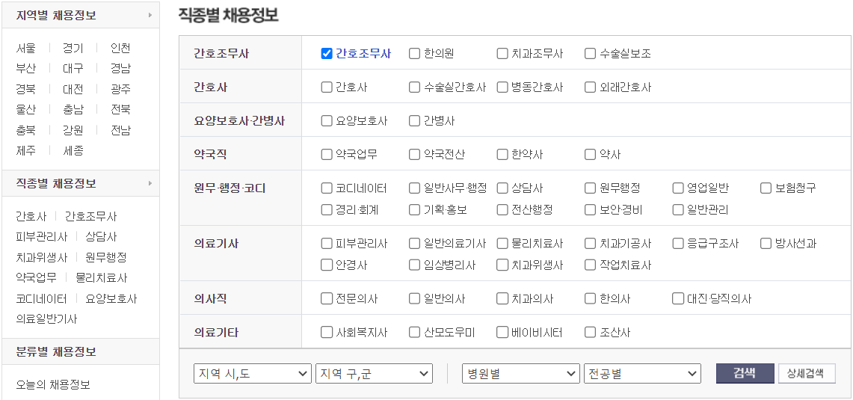Open 의료일반기사 sidebar link
Image resolution: width=853 pixels, height=400 pixels.
point(47,319)
